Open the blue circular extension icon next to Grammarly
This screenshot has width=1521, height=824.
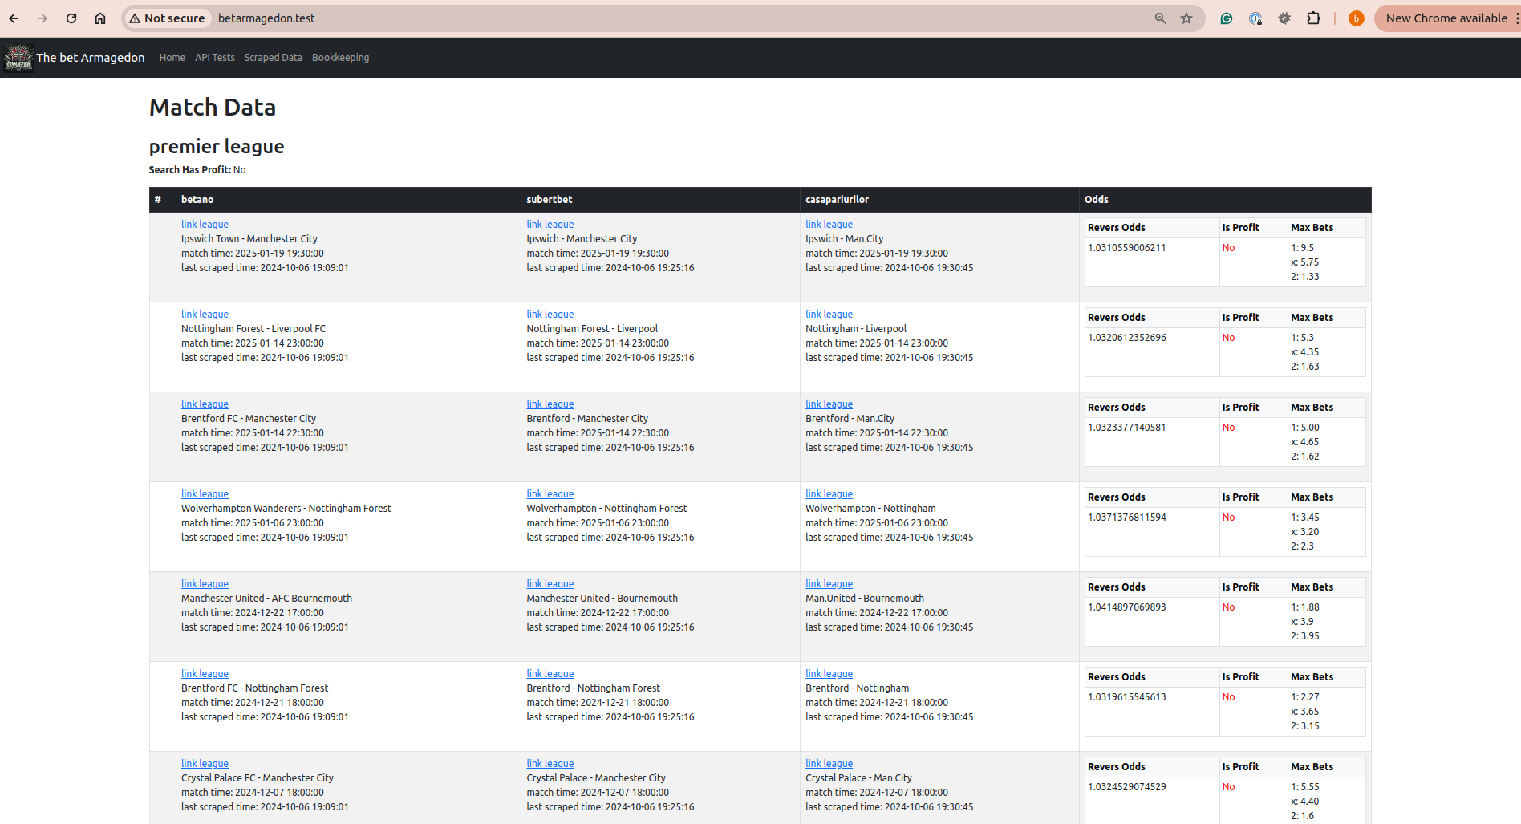click(1255, 18)
